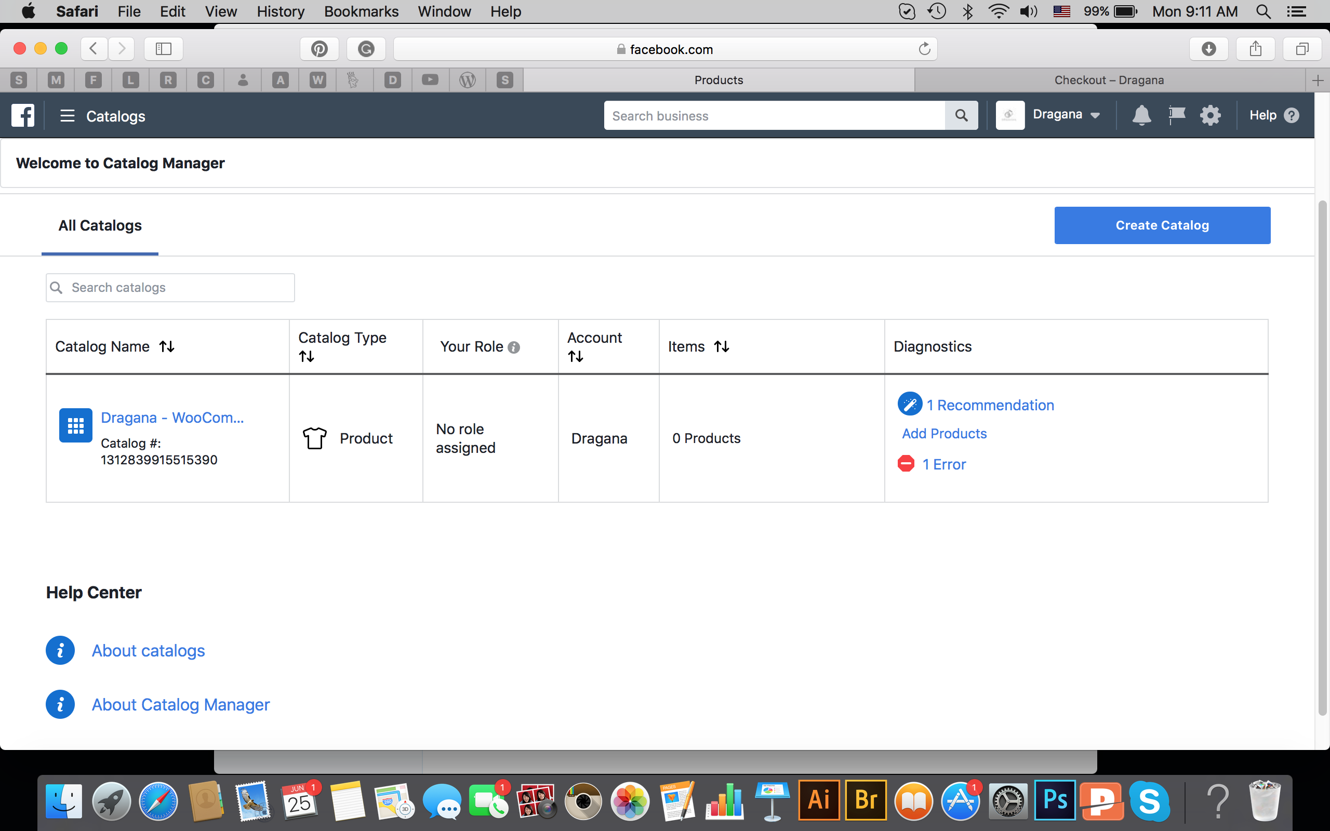Viewport: 1330px width, 831px height.
Task: Open the Dragana - WooCom... catalog link
Action: (172, 418)
